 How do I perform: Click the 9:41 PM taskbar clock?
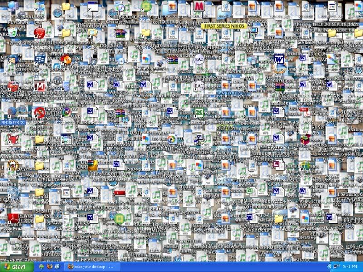pyautogui.click(x=351, y=267)
